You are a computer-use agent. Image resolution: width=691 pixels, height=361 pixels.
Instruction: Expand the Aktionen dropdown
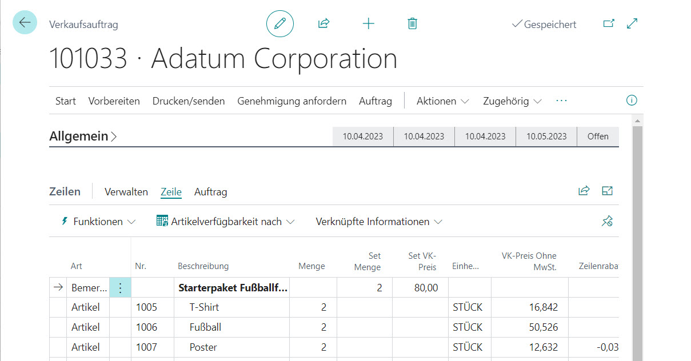443,101
